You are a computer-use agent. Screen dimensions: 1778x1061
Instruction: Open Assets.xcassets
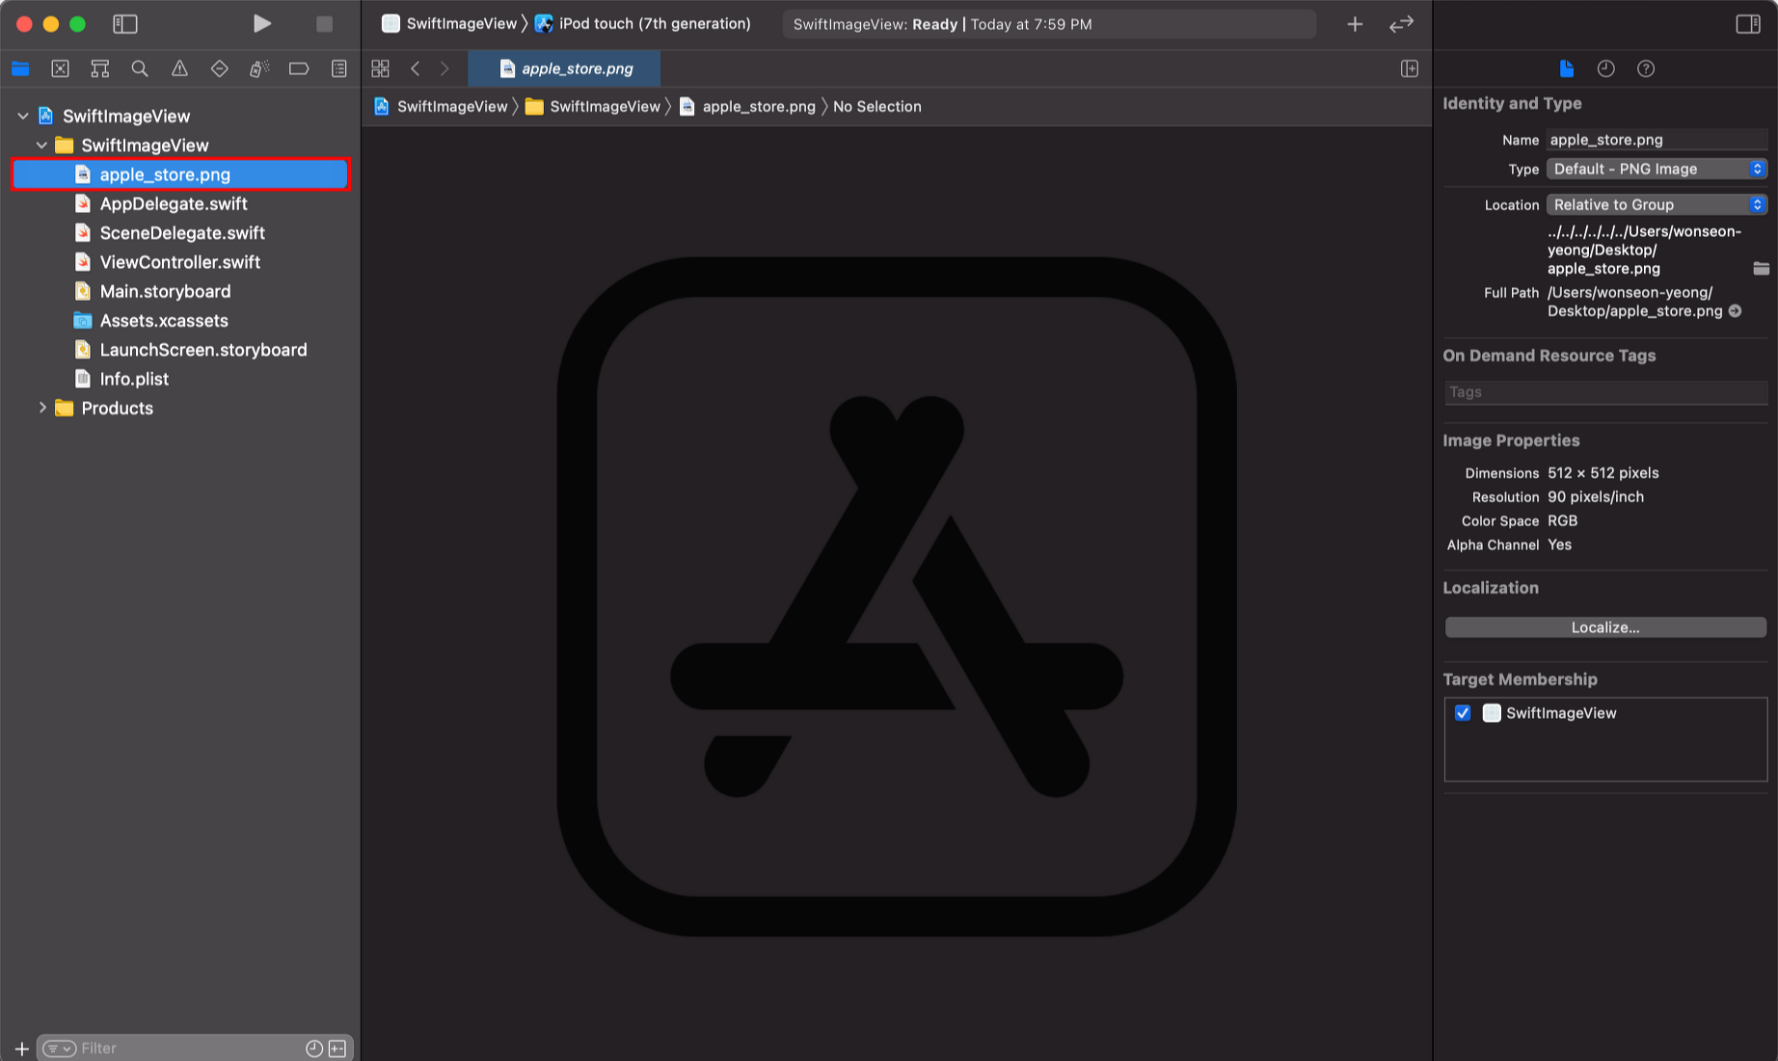click(x=164, y=320)
